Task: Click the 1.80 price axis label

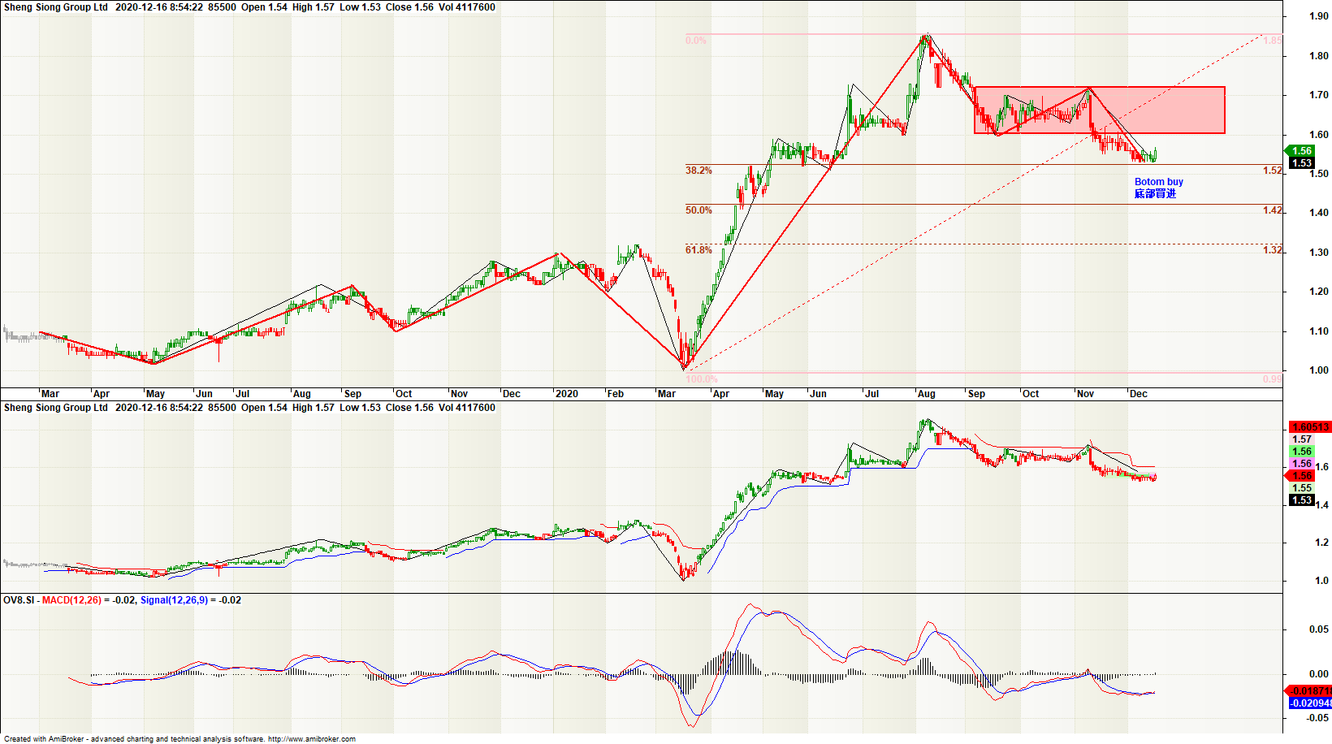Action: click(x=1319, y=56)
